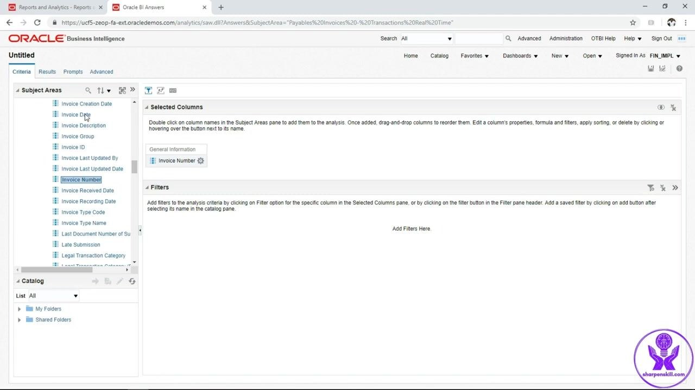Click the blue filter toolbar icon above Selected Columns

pyautogui.click(x=148, y=90)
